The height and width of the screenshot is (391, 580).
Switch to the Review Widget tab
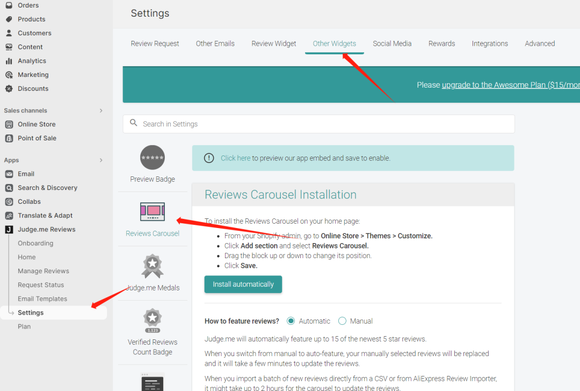pyautogui.click(x=274, y=44)
